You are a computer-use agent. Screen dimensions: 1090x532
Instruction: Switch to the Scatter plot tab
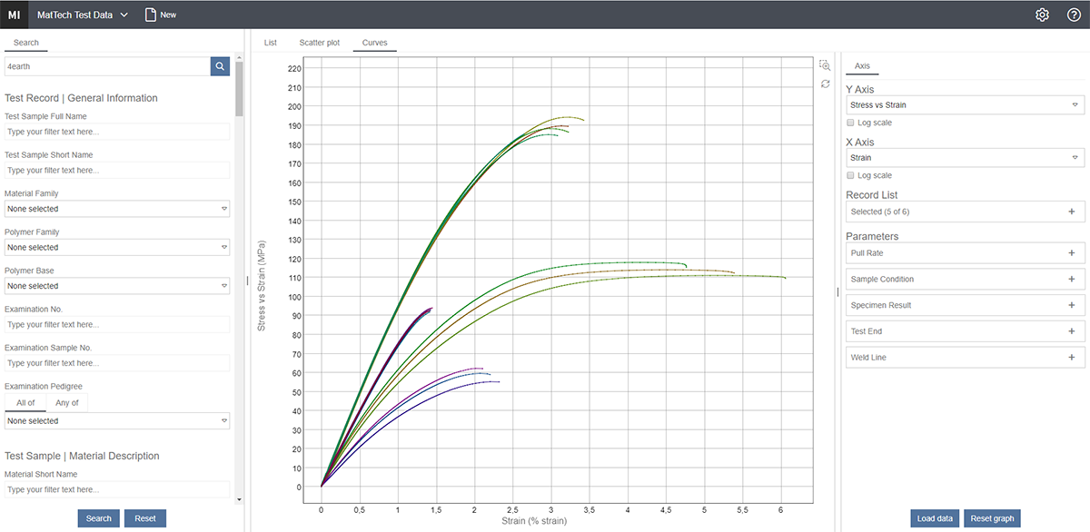pyautogui.click(x=320, y=43)
